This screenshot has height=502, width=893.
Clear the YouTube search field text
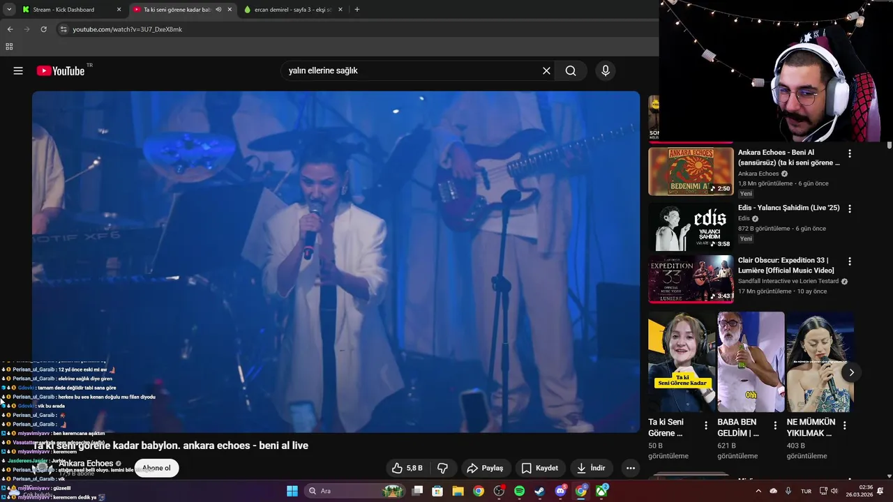[546, 70]
